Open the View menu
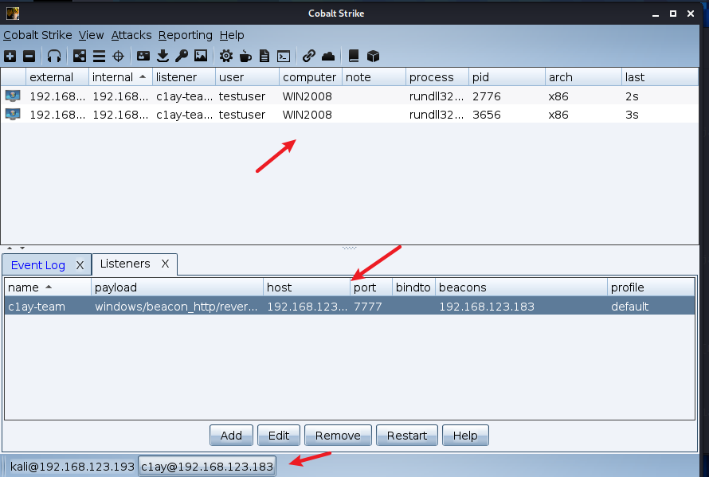The height and width of the screenshot is (477, 709). 91,35
